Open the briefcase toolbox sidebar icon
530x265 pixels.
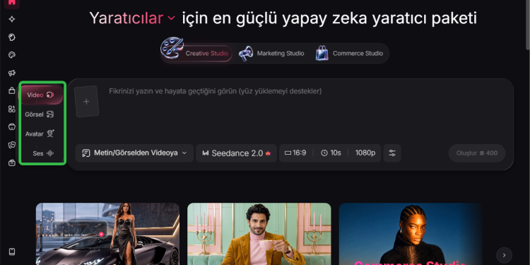[12, 163]
